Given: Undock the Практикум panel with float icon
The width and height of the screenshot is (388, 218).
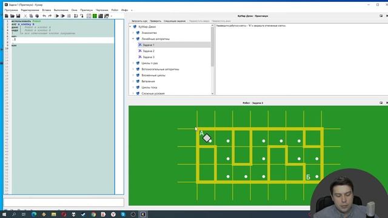Looking at the screenshot, I should 381,16.
